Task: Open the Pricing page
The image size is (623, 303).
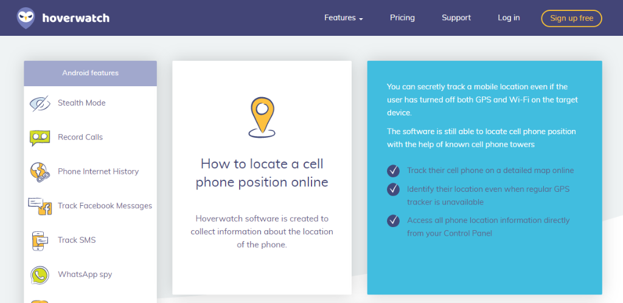Action: (402, 18)
